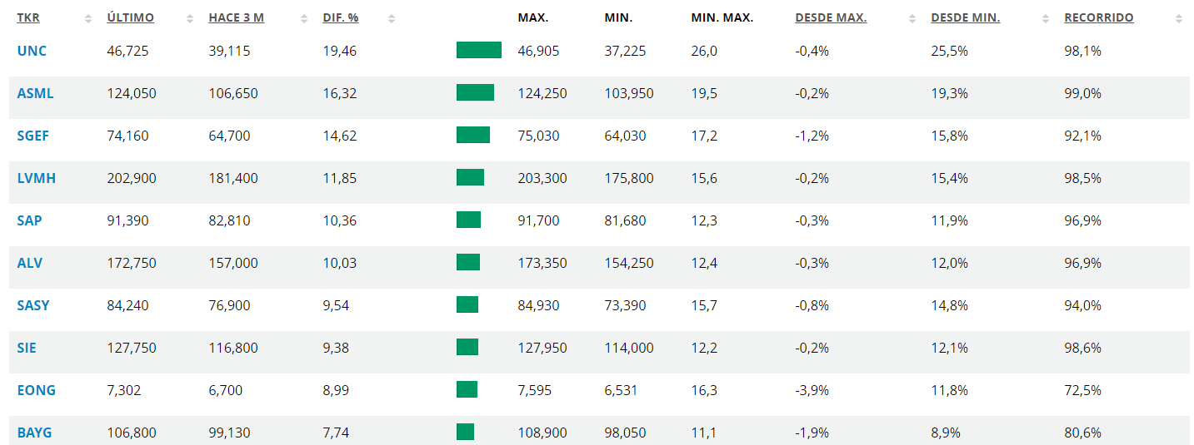The image size is (1194, 445).
Task: Sort by the DESDE MAX. column label
Action: point(831,17)
